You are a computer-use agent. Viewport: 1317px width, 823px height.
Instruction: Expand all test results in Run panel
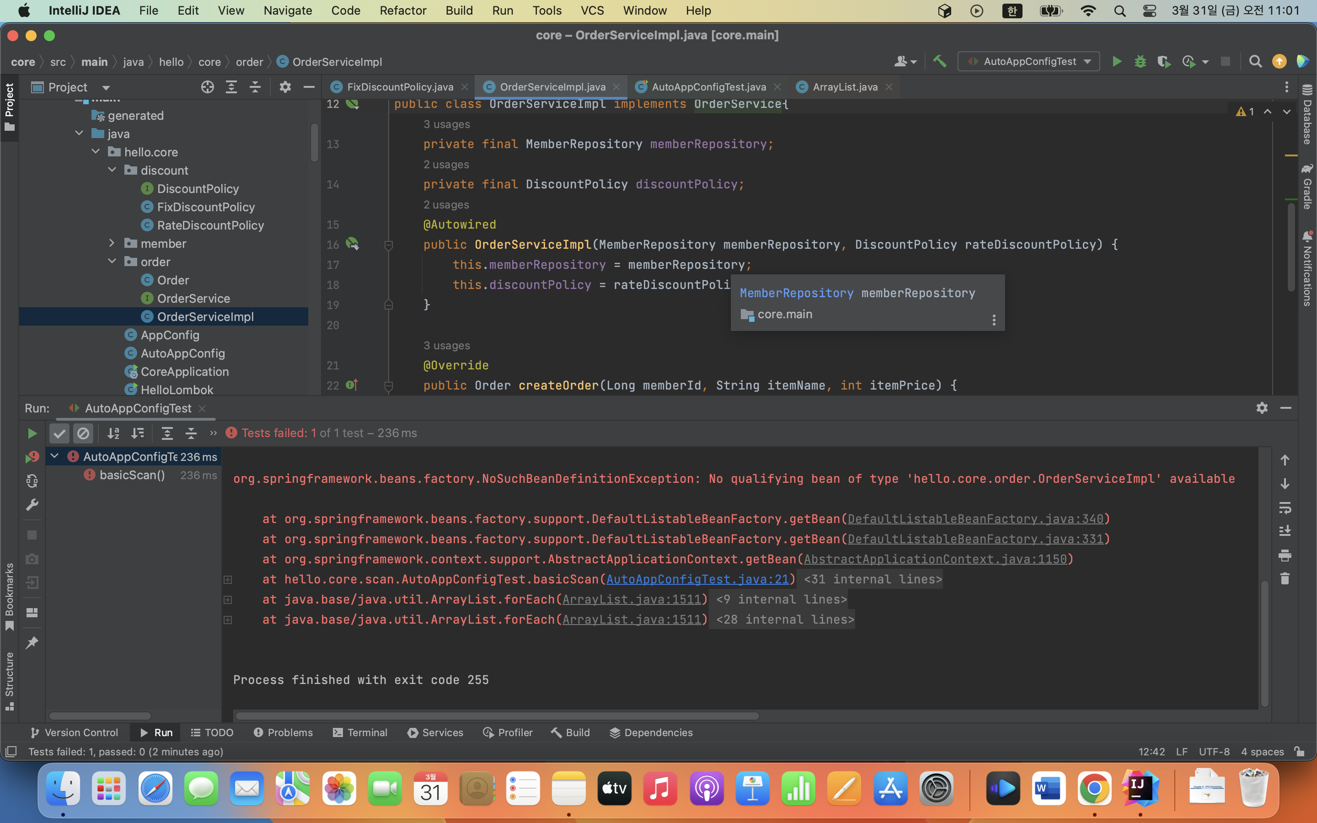(167, 433)
